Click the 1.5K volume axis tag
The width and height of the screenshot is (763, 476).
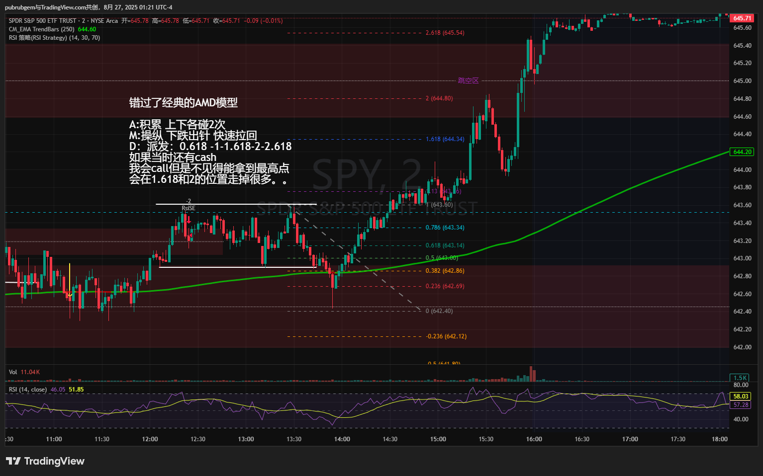740,378
